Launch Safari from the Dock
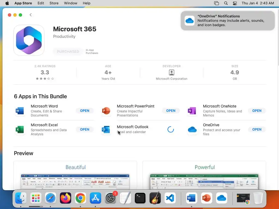 coord(50,198)
